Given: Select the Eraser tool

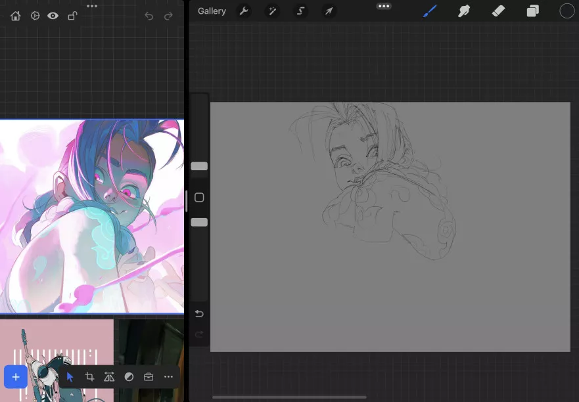Looking at the screenshot, I should [x=498, y=11].
